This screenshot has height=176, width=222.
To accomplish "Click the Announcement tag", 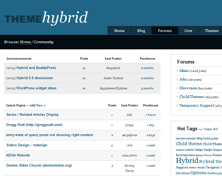I will [186, 138].
